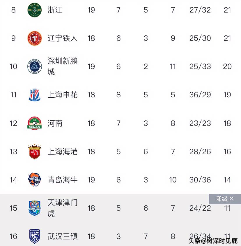View 深圳新鹏城 team details
This screenshot has height=246, width=241.
(x=63, y=66)
